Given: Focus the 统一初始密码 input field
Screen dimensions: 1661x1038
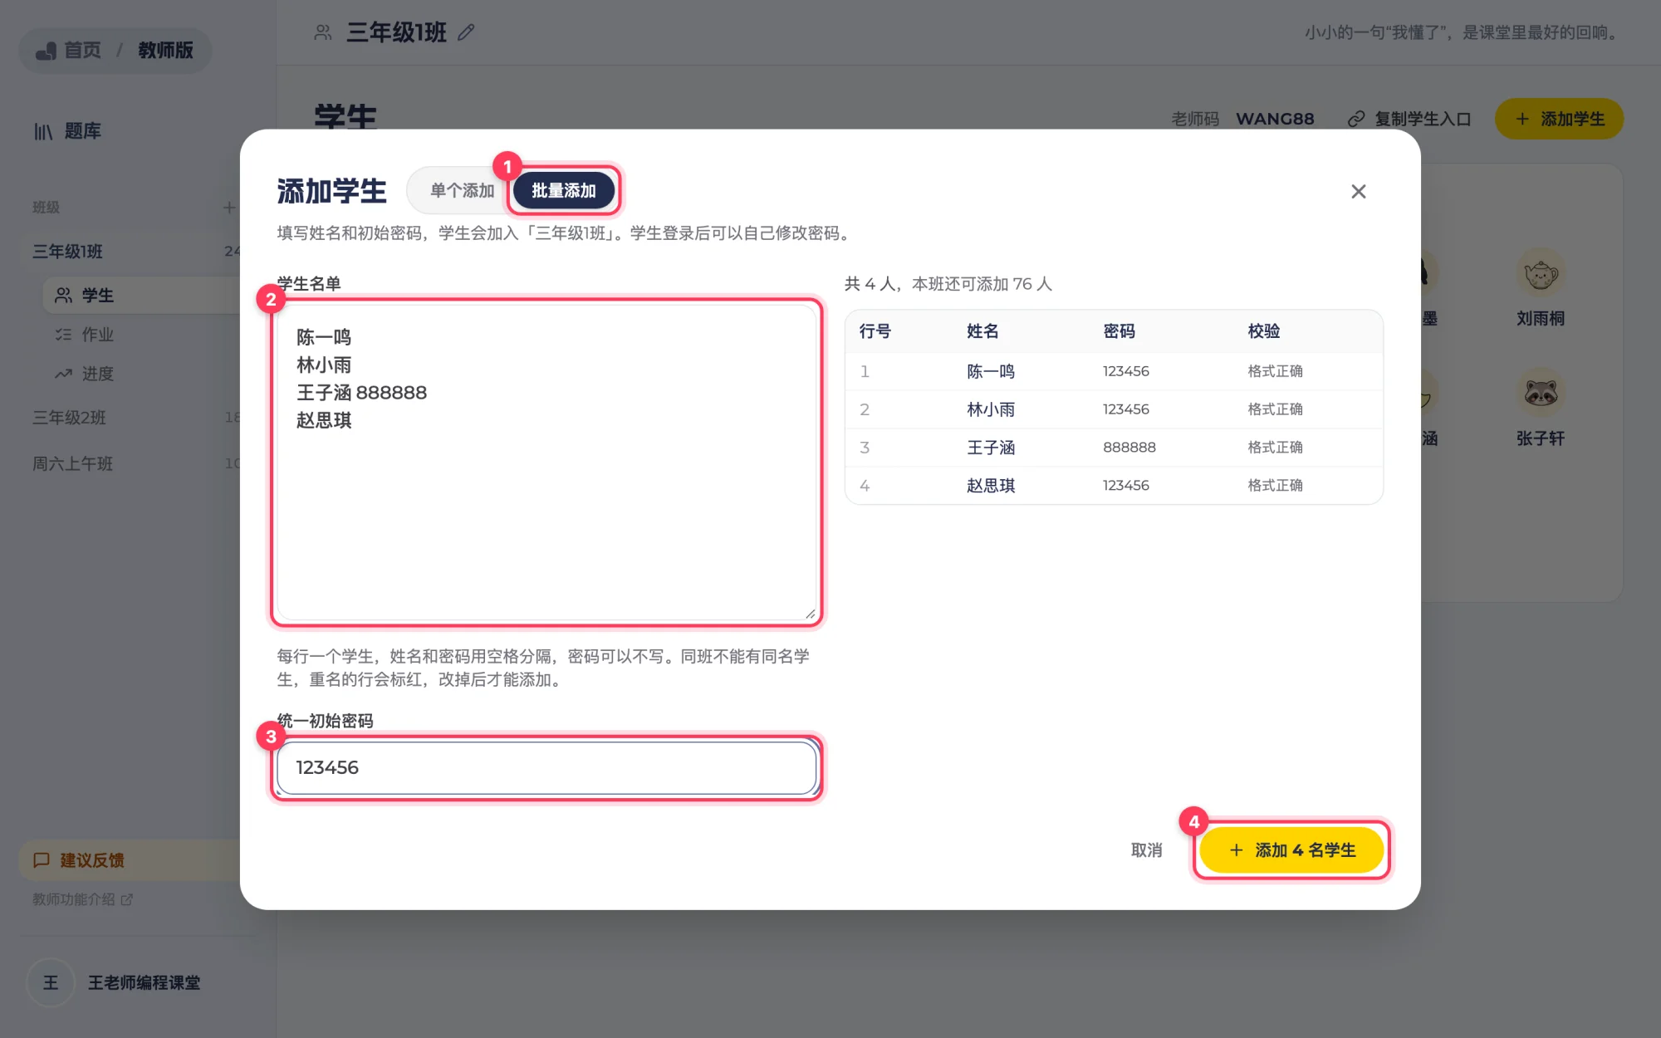Looking at the screenshot, I should [x=547, y=768].
